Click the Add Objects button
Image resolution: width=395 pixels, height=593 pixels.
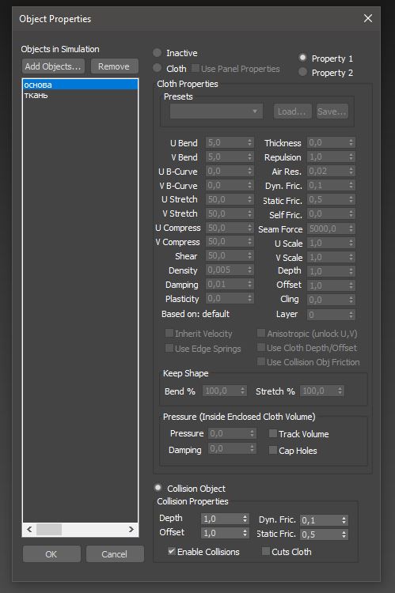pyautogui.click(x=53, y=66)
